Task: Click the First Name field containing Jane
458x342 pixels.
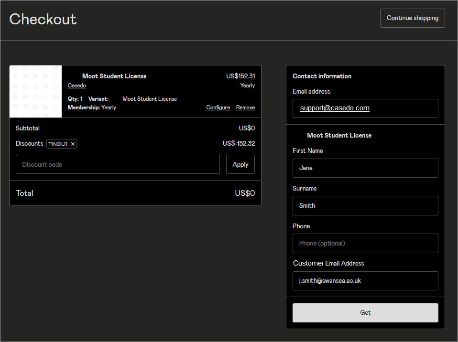Action: click(365, 168)
